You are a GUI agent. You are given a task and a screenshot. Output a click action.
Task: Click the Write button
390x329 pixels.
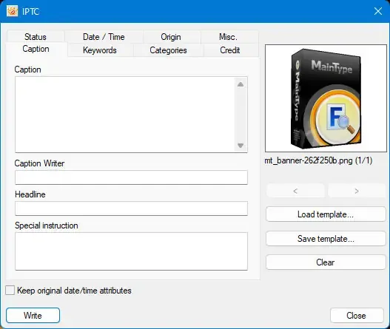[33, 316]
